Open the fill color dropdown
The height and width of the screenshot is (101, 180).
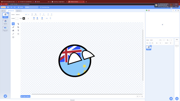(17, 18)
